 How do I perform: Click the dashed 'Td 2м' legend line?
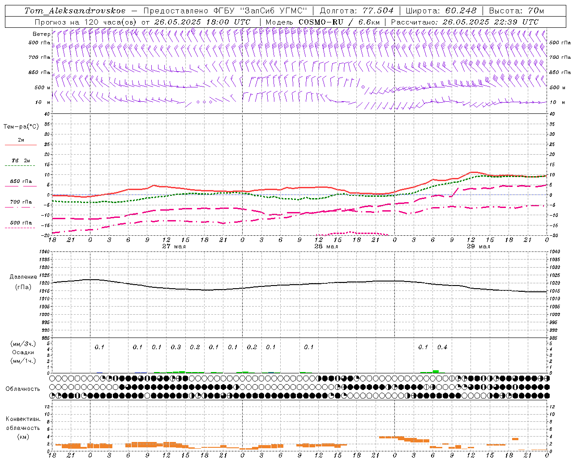(x=21, y=166)
